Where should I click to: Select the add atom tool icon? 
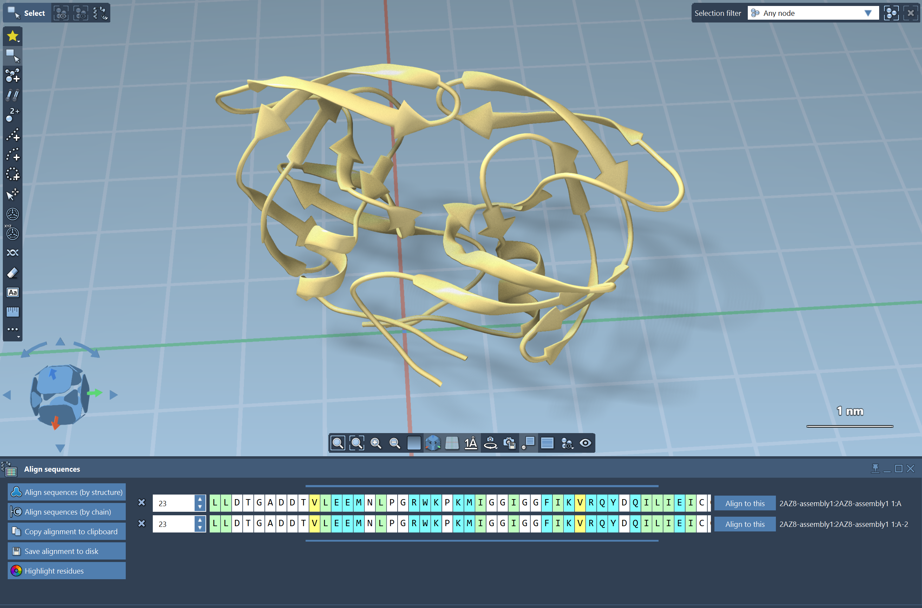[x=12, y=76]
